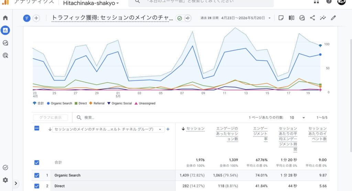Sort by エンゲージメント率 column header
This screenshot has height=191, width=352.
pos(260,134)
